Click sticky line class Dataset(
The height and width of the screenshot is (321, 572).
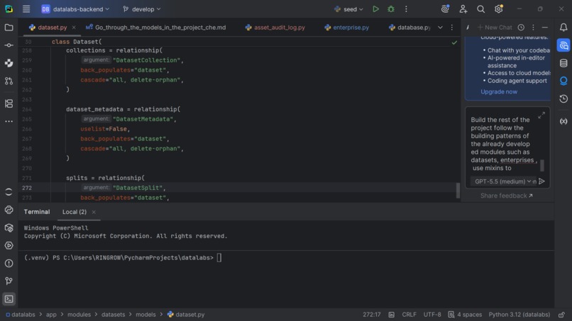[x=77, y=42]
